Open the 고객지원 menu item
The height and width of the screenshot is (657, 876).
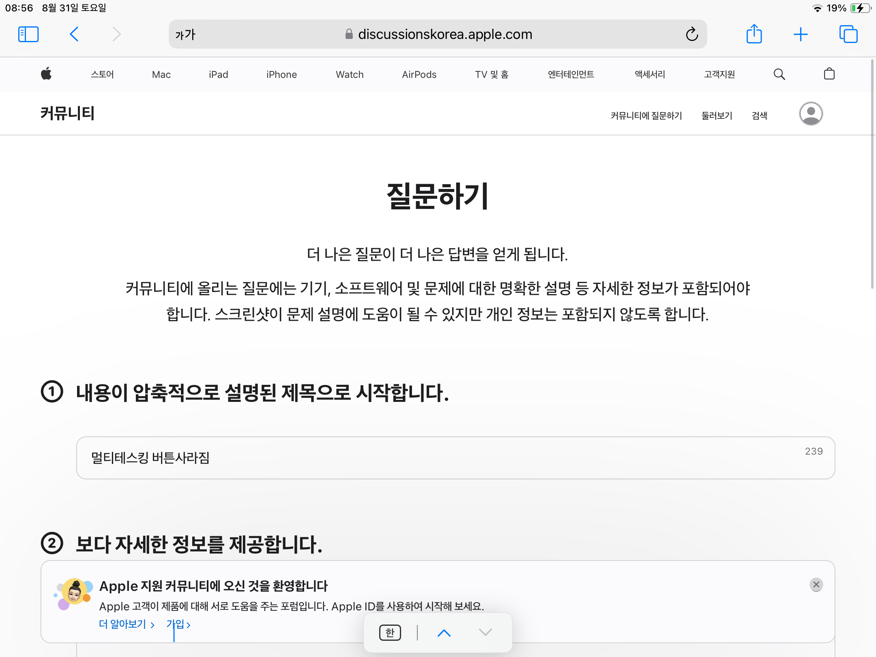[719, 75]
